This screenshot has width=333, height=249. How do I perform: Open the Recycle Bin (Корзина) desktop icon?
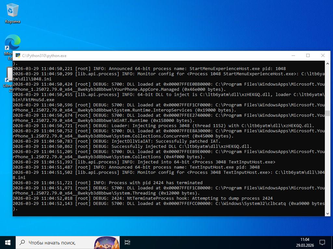point(12,13)
